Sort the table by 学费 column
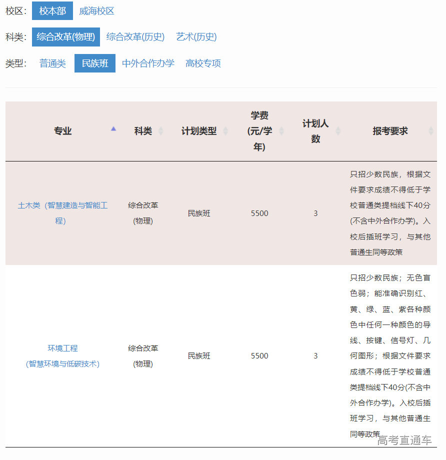 (281, 131)
